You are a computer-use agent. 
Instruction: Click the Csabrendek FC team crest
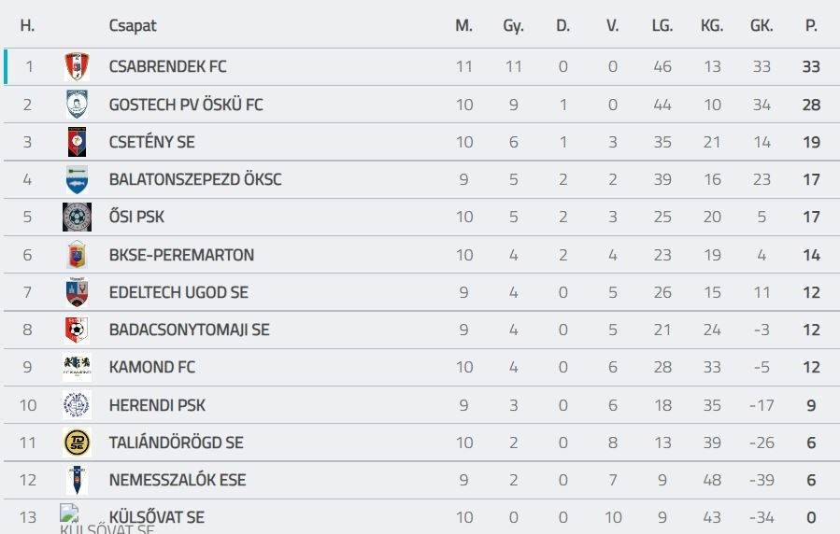(x=77, y=67)
